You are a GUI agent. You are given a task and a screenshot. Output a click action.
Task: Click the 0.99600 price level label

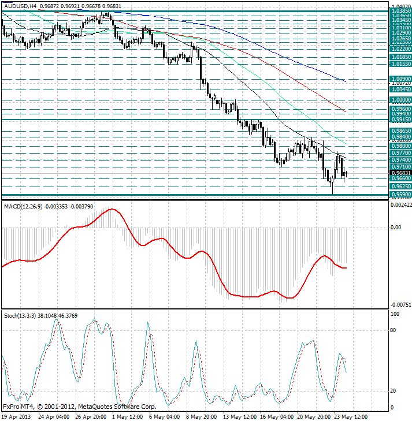(400, 109)
